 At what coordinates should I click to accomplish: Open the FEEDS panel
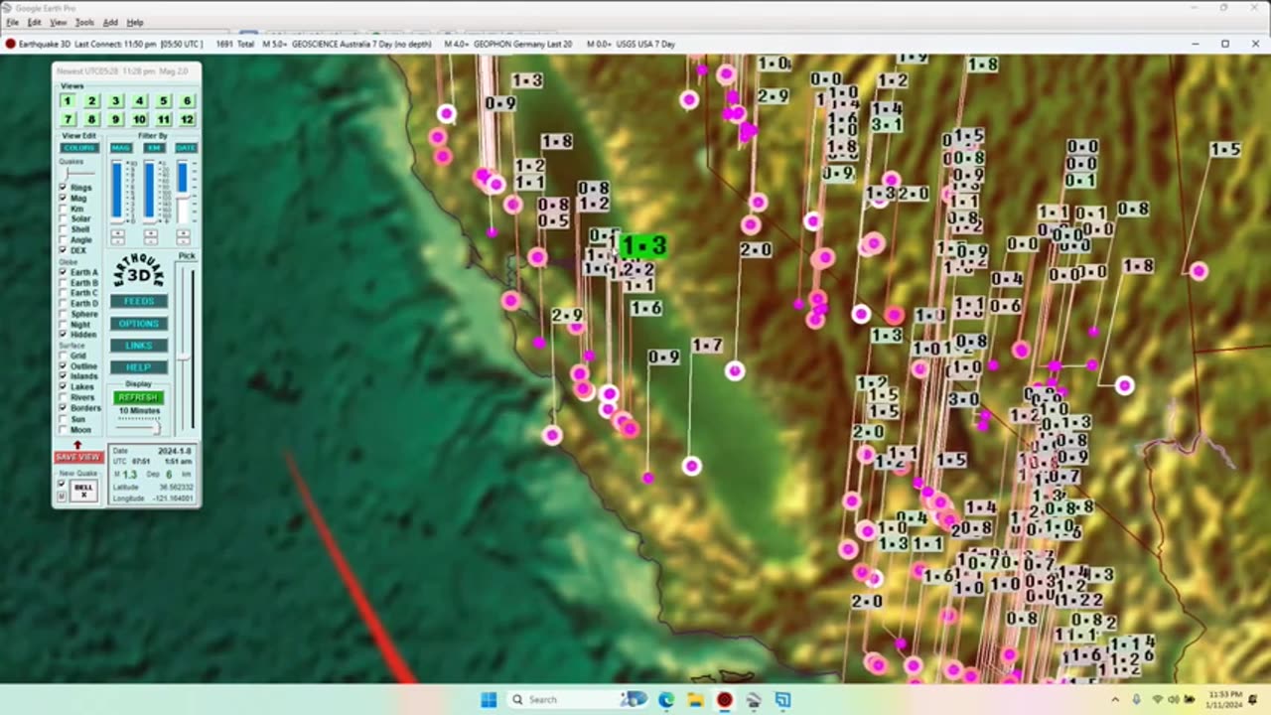pyautogui.click(x=139, y=301)
